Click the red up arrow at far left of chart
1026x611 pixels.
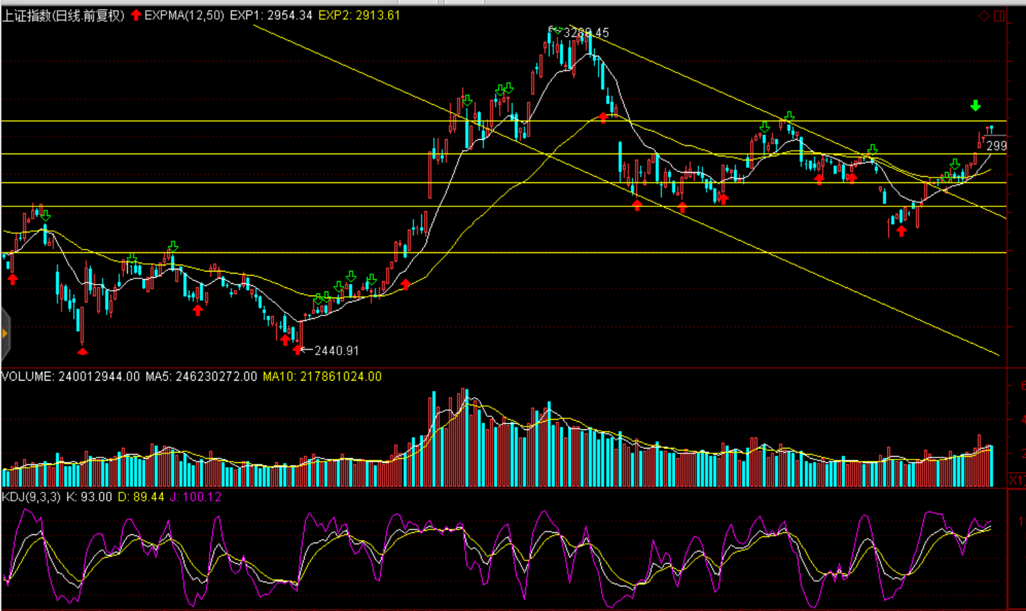[x=12, y=279]
